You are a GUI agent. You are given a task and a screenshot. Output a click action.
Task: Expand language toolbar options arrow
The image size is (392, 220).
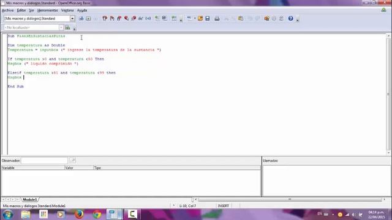[75, 29]
